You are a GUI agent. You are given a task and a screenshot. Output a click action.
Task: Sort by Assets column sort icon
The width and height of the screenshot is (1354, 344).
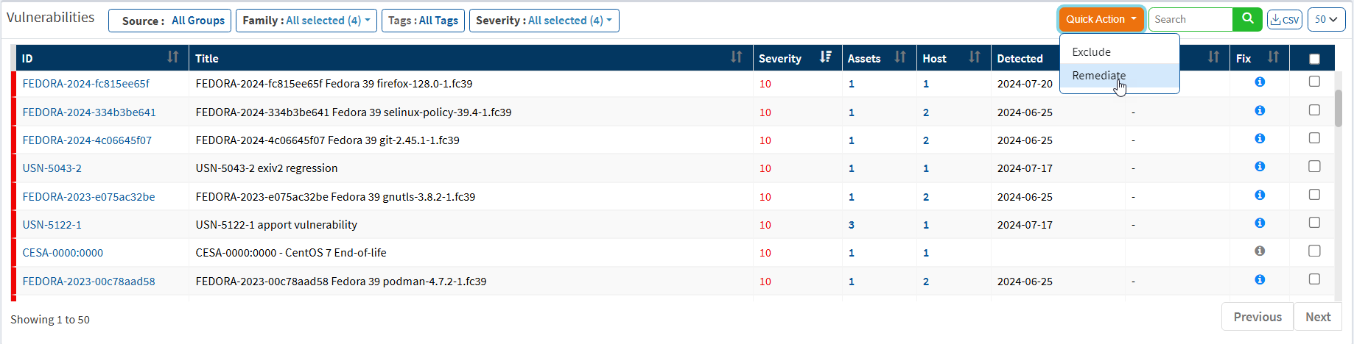(x=899, y=57)
